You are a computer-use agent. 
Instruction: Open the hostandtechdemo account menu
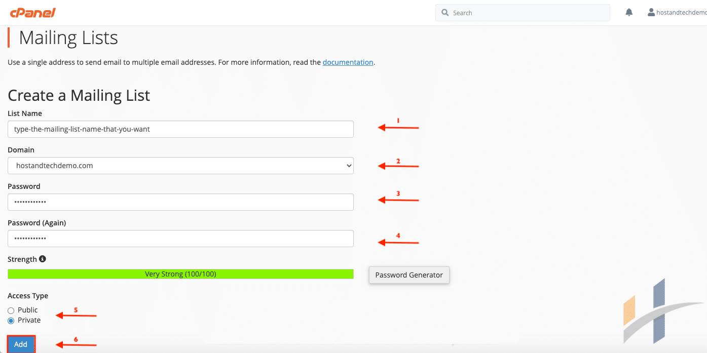tap(679, 12)
